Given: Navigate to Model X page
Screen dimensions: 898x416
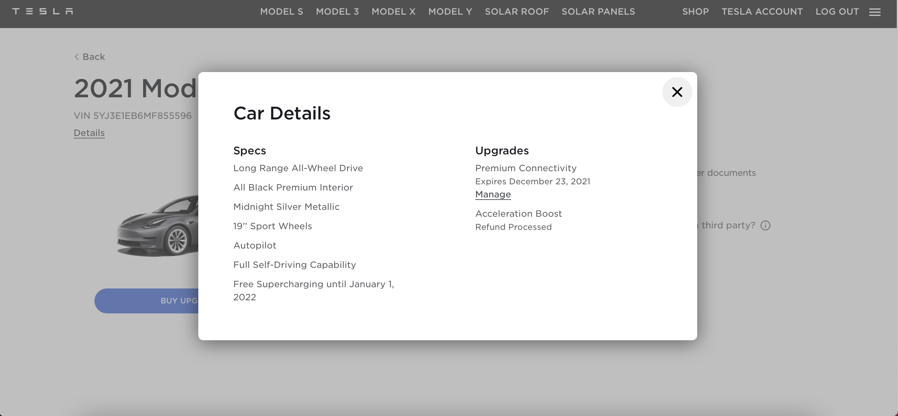Looking at the screenshot, I should click(393, 12).
